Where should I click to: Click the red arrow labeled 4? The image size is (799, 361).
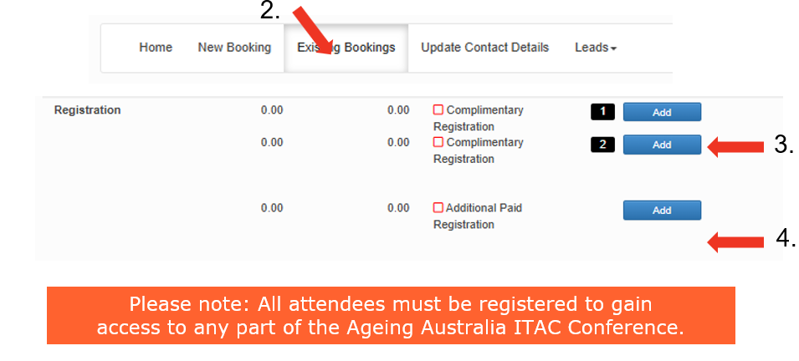tap(736, 242)
